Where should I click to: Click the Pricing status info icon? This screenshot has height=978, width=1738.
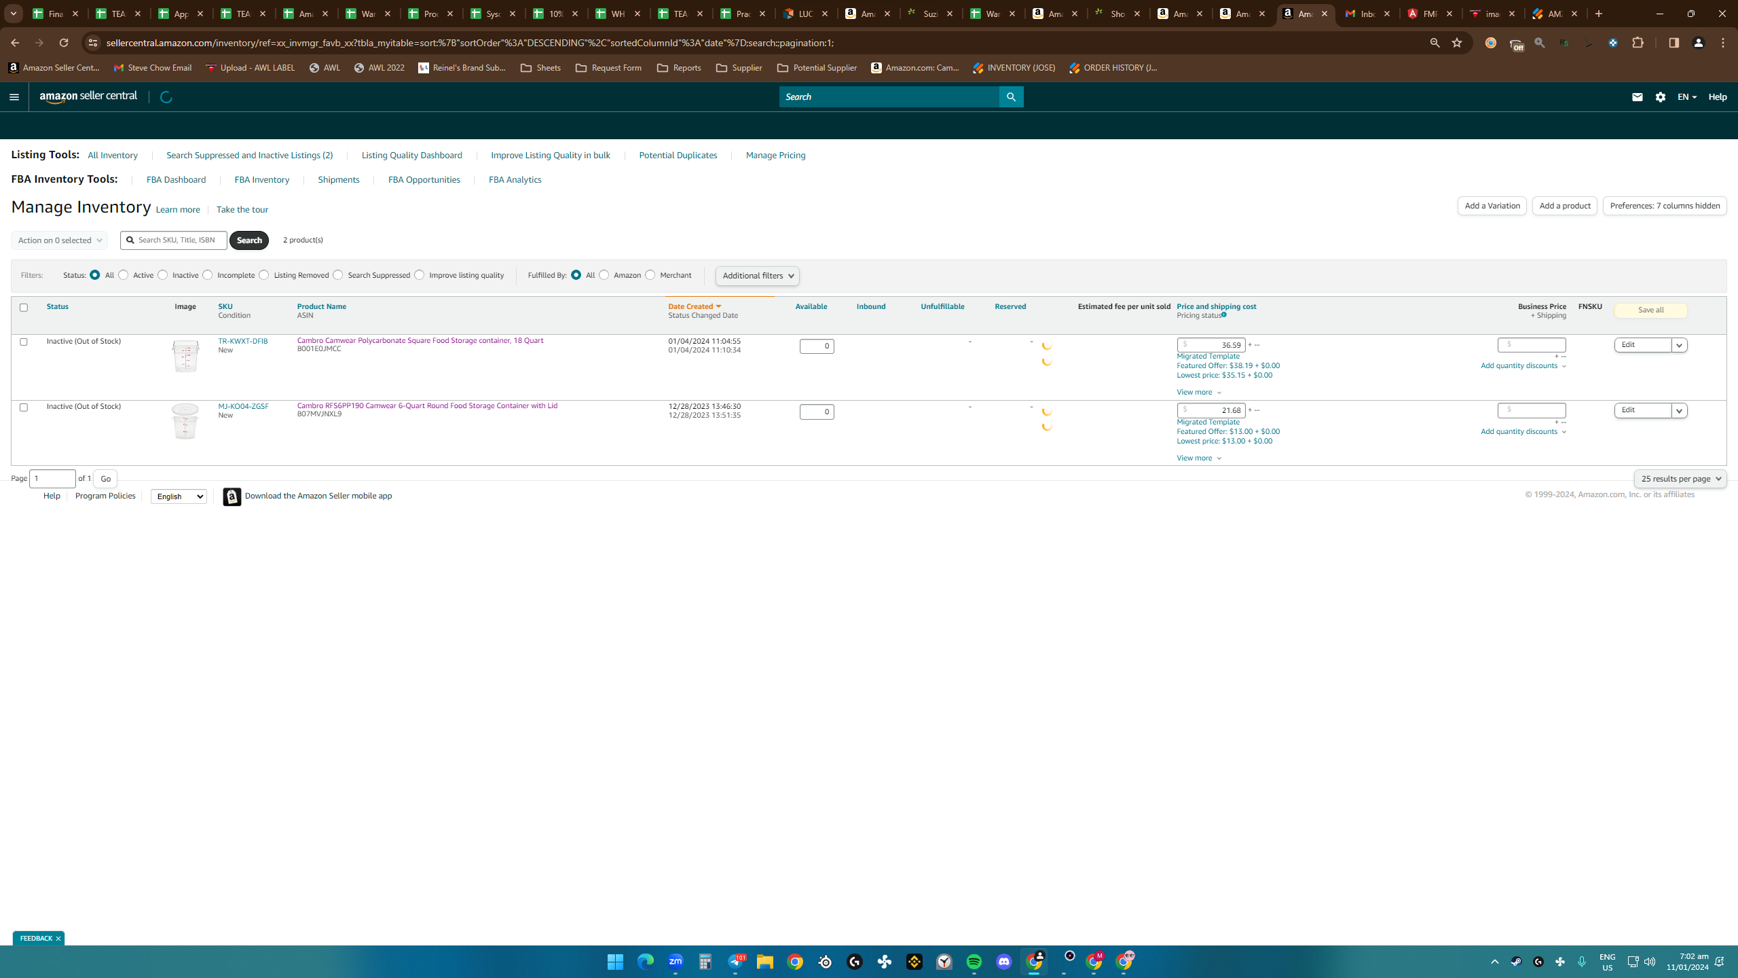click(x=1224, y=315)
